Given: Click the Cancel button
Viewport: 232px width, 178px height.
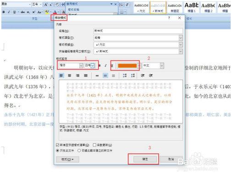Looking at the screenshot, I should coord(171,159).
